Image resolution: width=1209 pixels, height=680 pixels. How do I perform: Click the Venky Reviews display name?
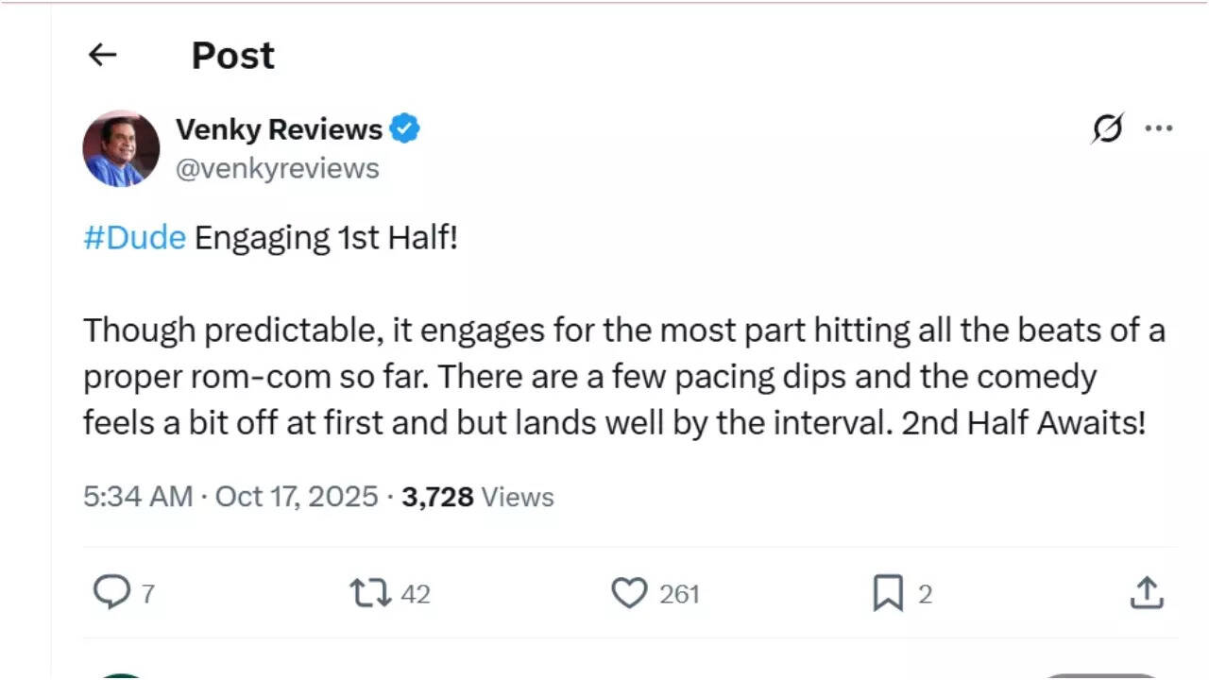click(279, 128)
